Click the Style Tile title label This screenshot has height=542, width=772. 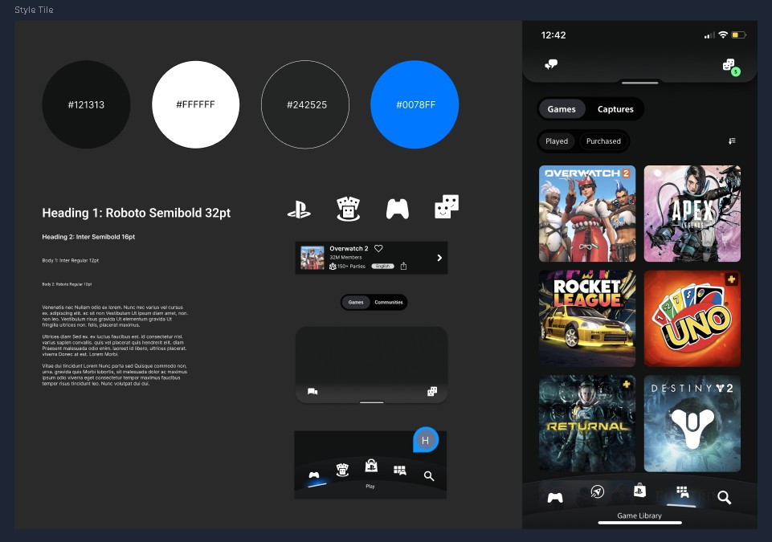click(34, 10)
